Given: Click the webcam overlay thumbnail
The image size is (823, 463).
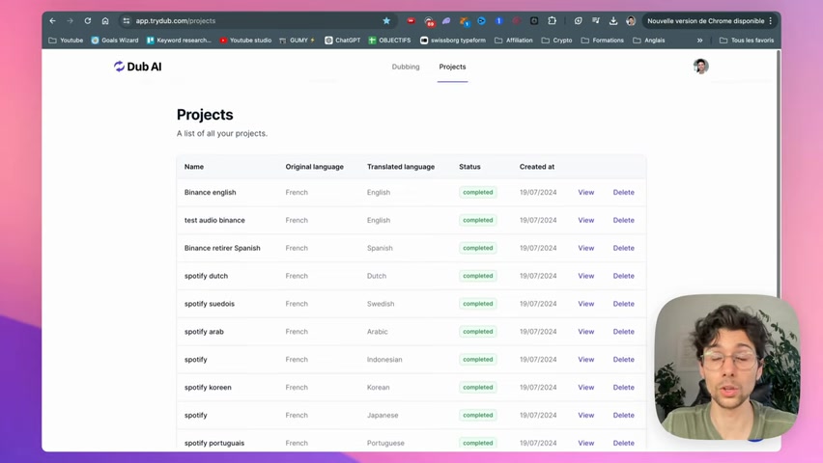Looking at the screenshot, I should pos(727,368).
